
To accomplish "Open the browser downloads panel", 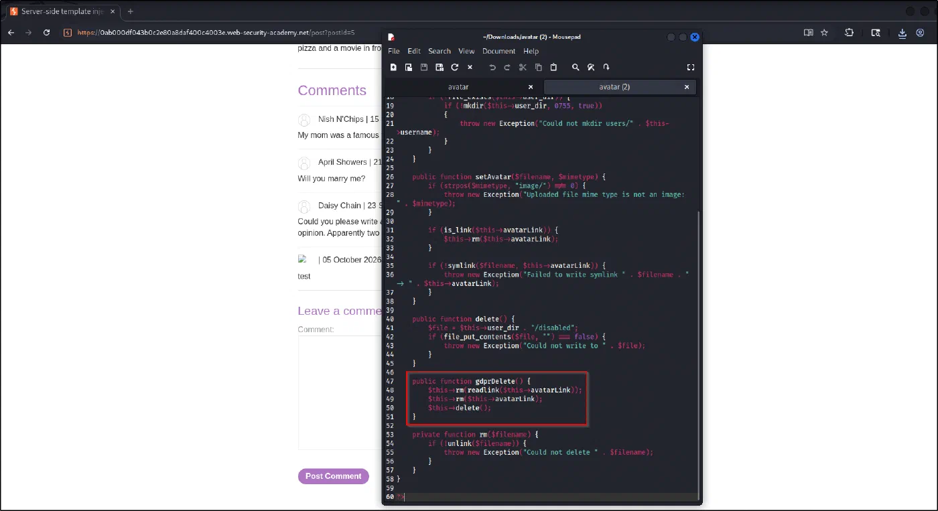I will click(x=902, y=32).
